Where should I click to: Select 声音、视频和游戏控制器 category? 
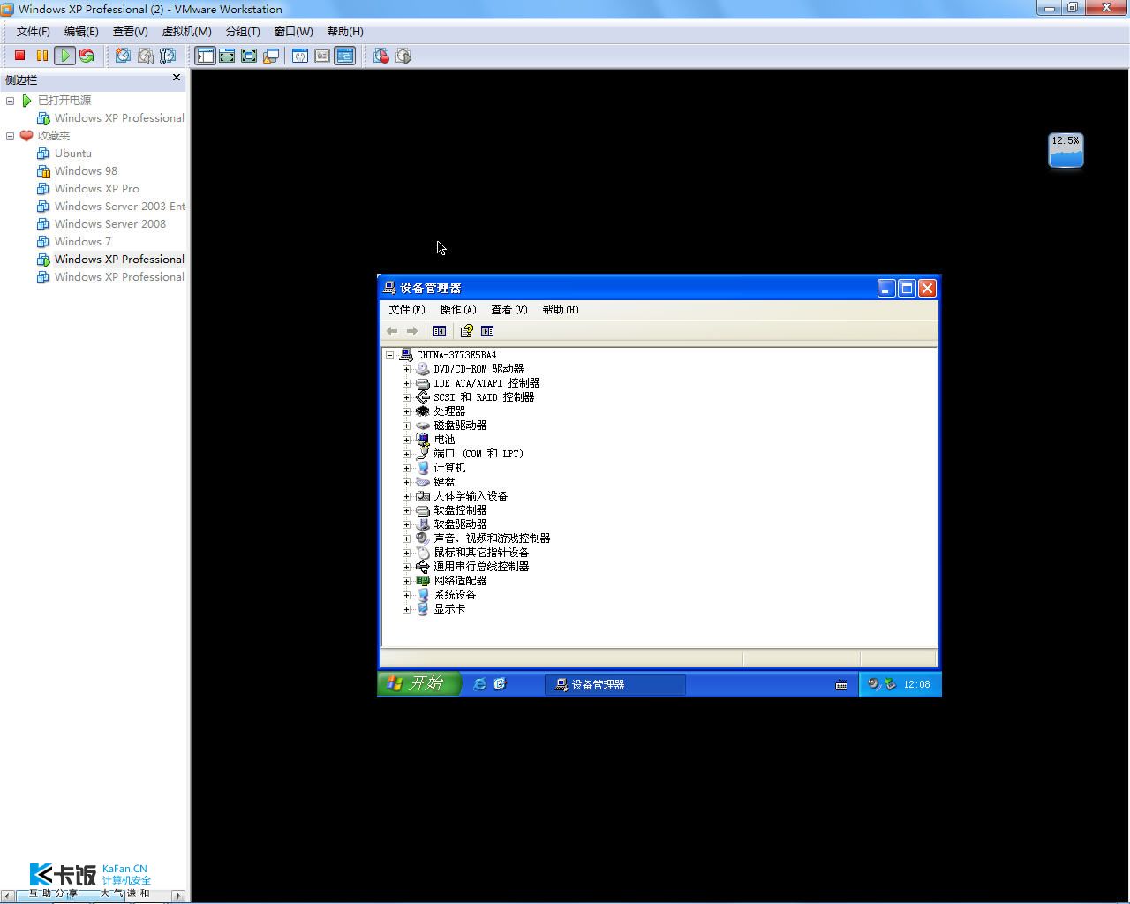click(492, 539)
